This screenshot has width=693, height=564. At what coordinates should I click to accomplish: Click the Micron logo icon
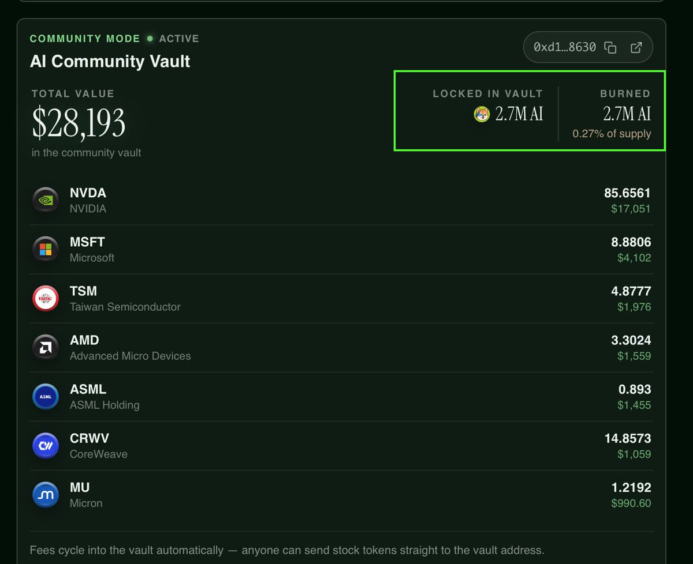click(x=46, y=494)
